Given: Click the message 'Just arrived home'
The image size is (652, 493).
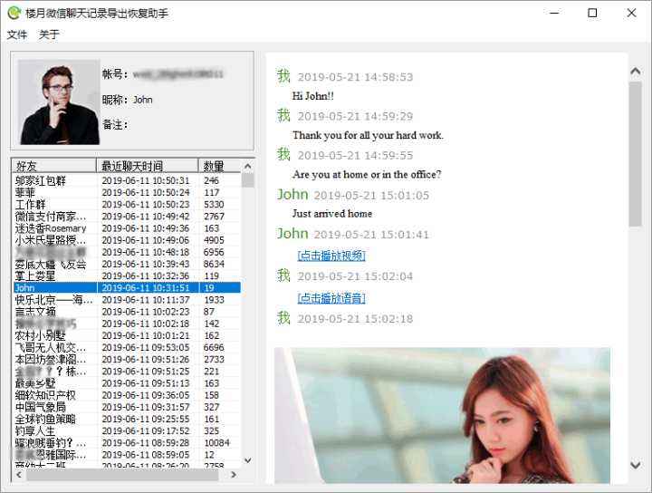Looking at the screenshot, I should click(x=332, y=214).
